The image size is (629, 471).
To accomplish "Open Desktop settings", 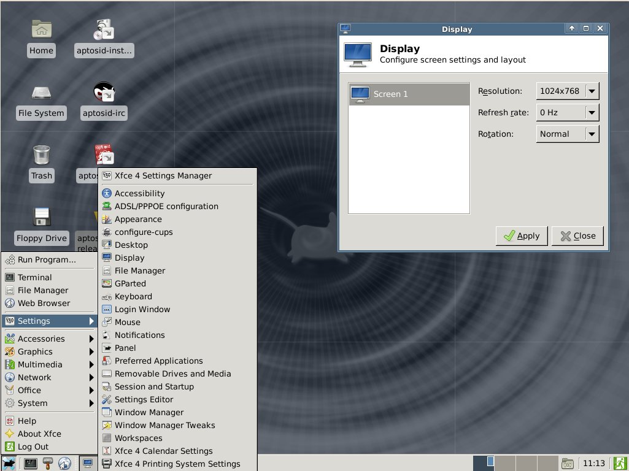I will coord(177,245).
